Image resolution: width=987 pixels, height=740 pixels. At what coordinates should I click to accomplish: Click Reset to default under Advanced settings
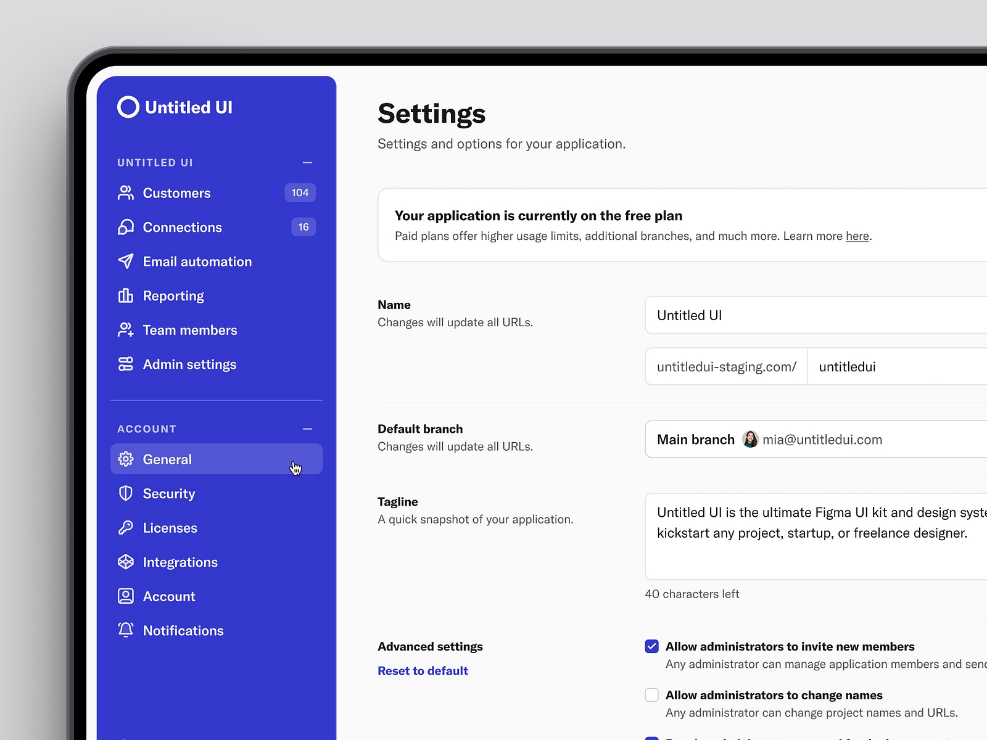[x=423, y=670]
